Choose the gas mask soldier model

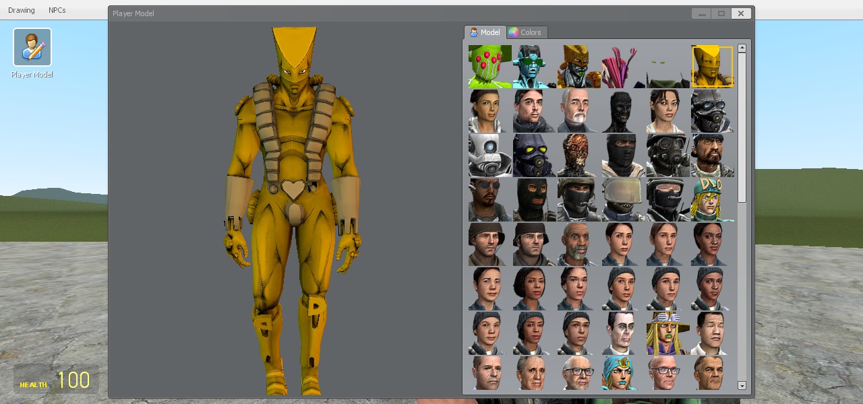tap(667, 156)
